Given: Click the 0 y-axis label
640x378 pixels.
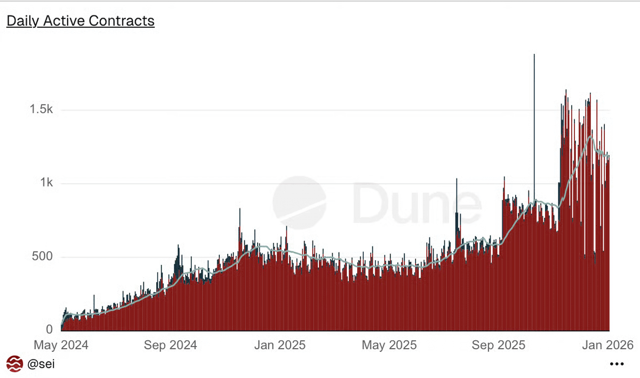Looking at the screenshot, I should coord(49,330).
